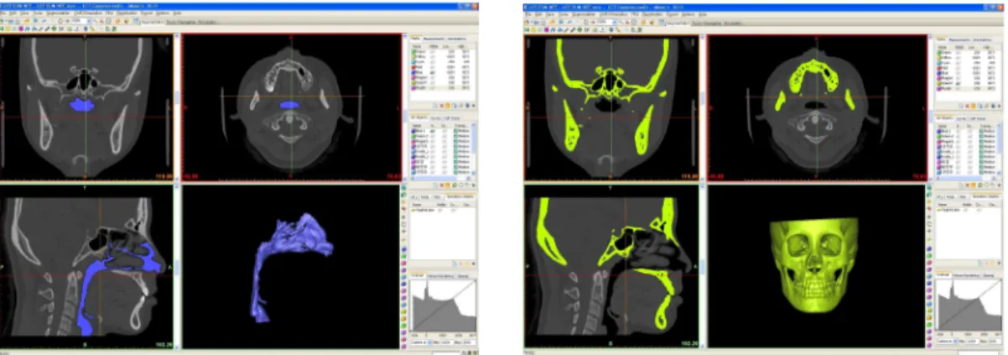
Task: Select the Green mask row in left window
Action: pos(441,51)
